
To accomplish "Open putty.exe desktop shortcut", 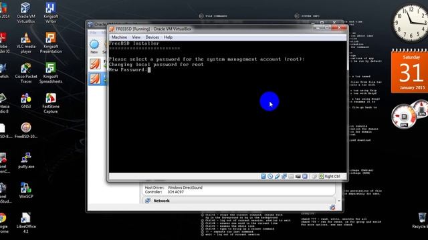I will point(26,161).
